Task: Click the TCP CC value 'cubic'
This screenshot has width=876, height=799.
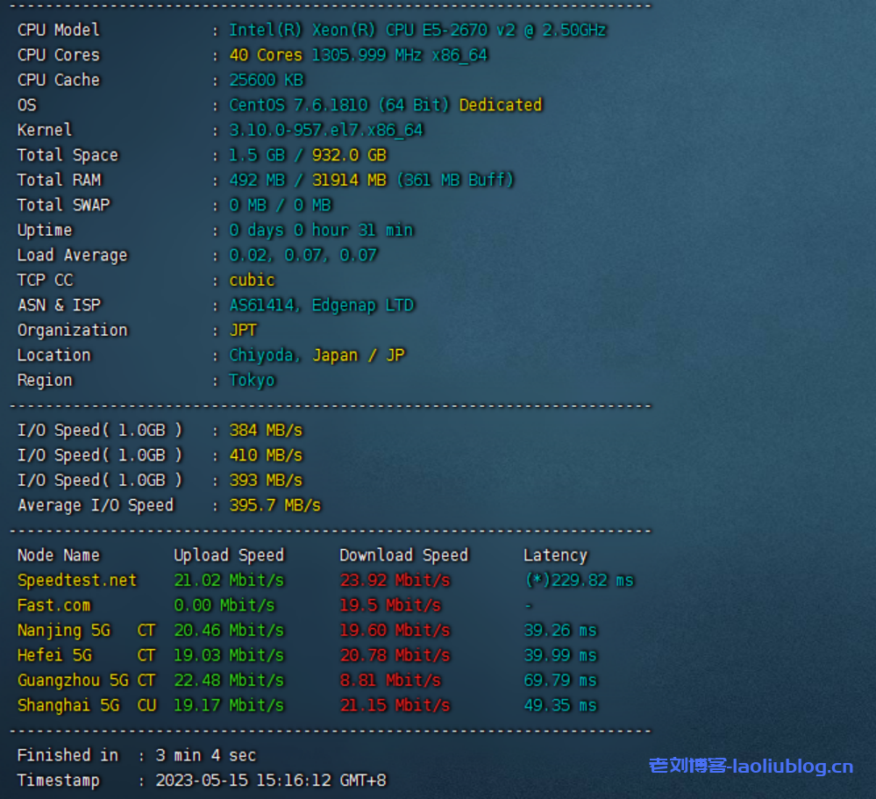Action: pos(252,280)
